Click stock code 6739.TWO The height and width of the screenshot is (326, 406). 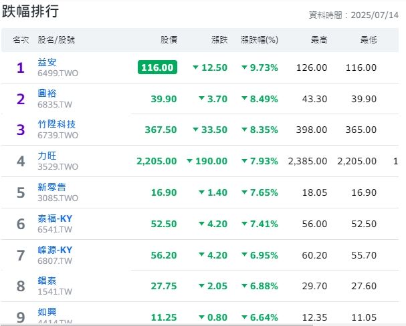tap(58, 135)
